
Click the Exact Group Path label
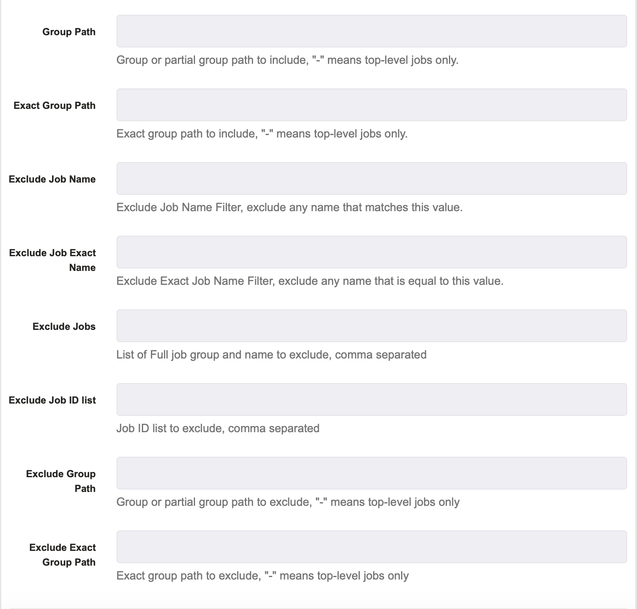[55, 106]
